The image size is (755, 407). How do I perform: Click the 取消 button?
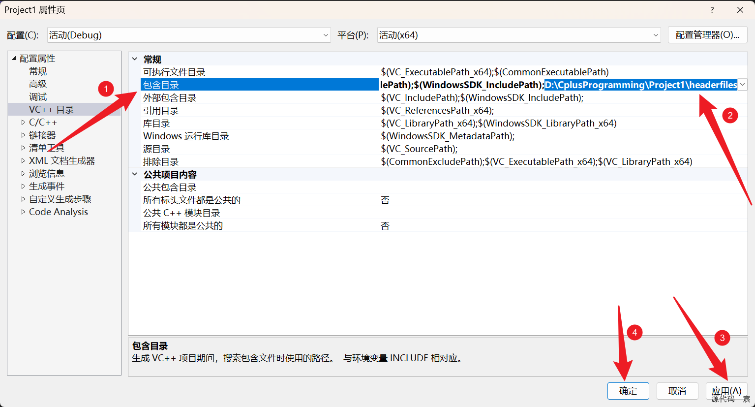(677, 391)
